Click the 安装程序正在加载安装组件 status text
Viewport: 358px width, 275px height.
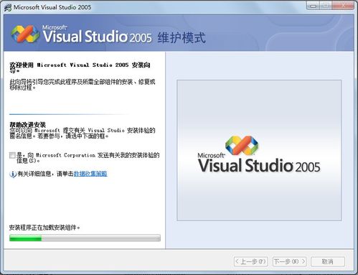coord(44,228)
